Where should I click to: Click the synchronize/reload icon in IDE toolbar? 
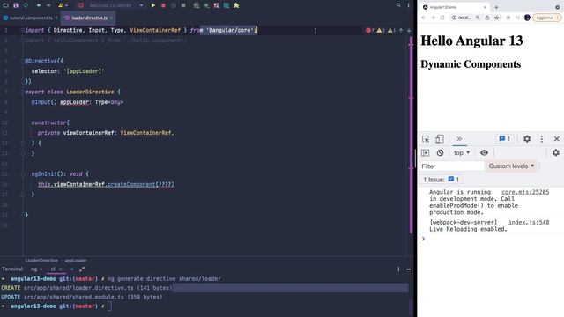coord(26,5)
